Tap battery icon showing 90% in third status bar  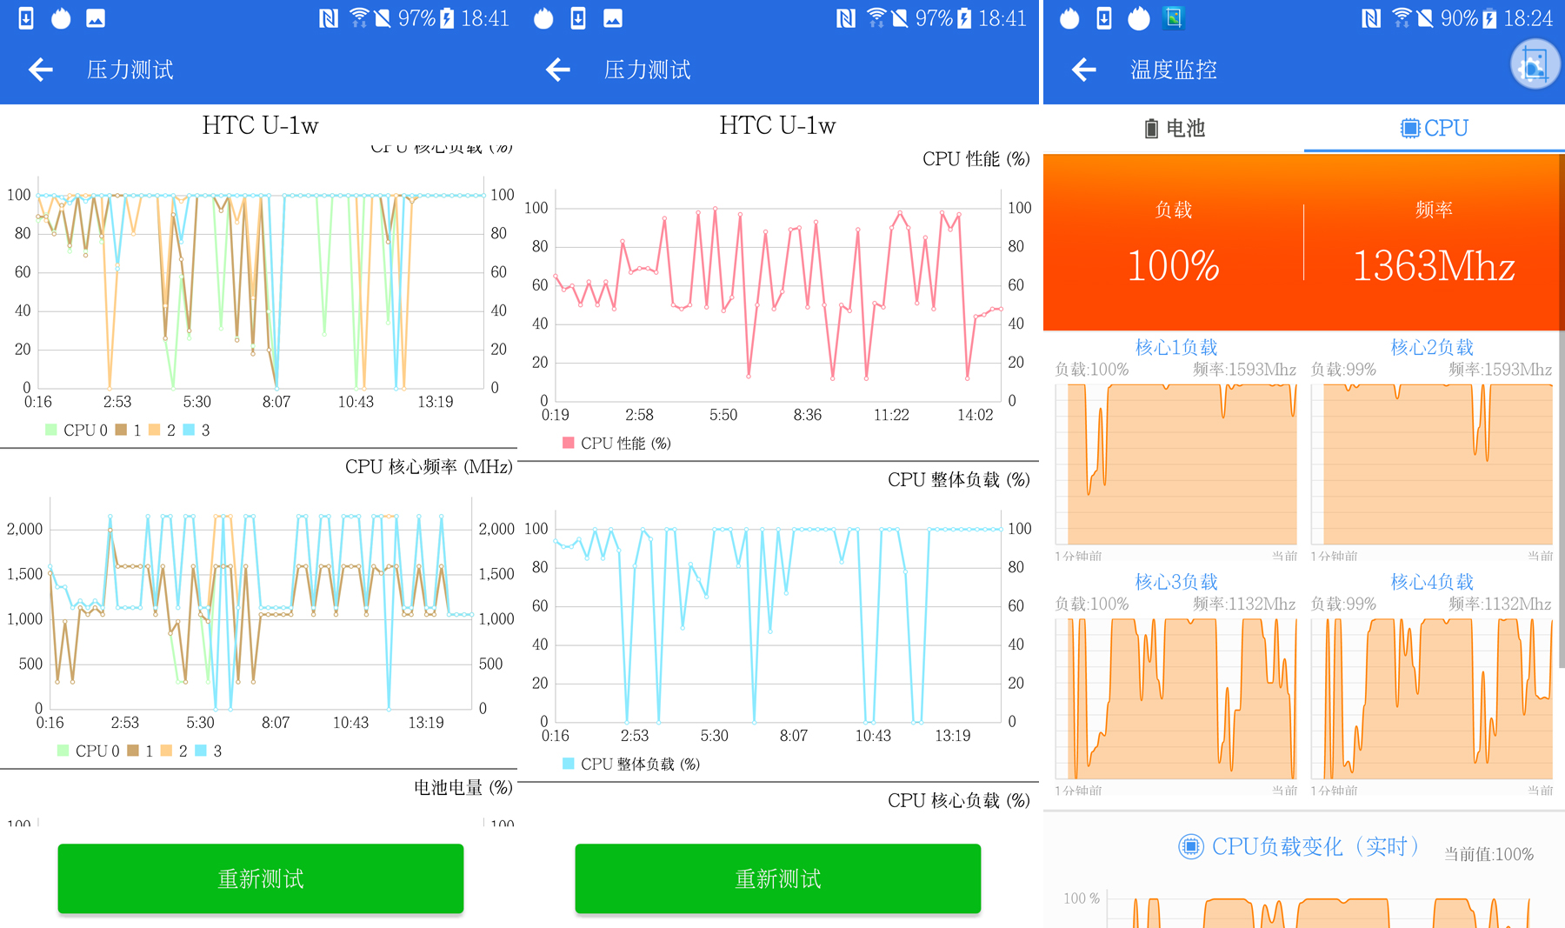click(x=1490, y=18)
